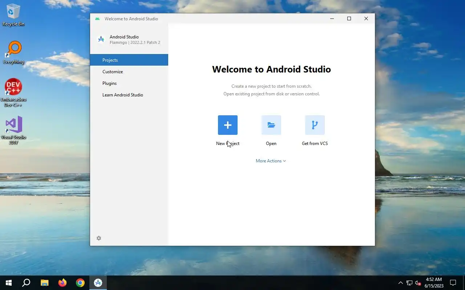465x290 pixels.
Task: Switch to the Customize tab
Action: 129,71
